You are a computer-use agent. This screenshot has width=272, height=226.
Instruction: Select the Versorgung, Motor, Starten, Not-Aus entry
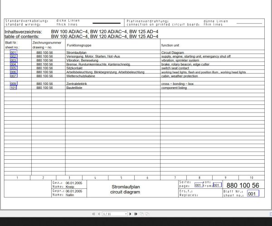pyautogui.click(x=93, y=56)
